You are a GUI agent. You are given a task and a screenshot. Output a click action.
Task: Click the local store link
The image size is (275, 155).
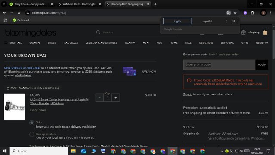click(59, 138)
